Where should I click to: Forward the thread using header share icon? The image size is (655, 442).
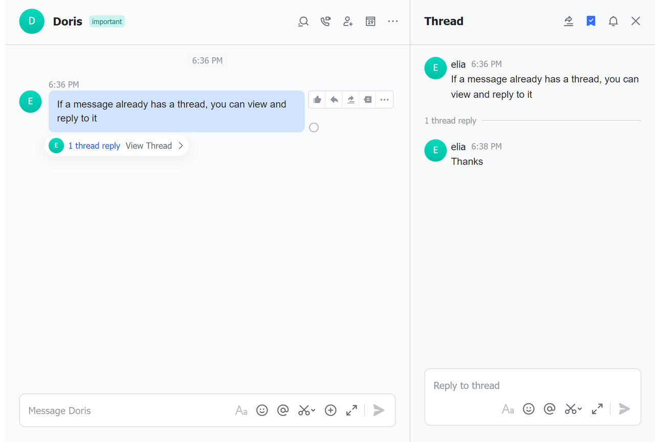[569, 21]
